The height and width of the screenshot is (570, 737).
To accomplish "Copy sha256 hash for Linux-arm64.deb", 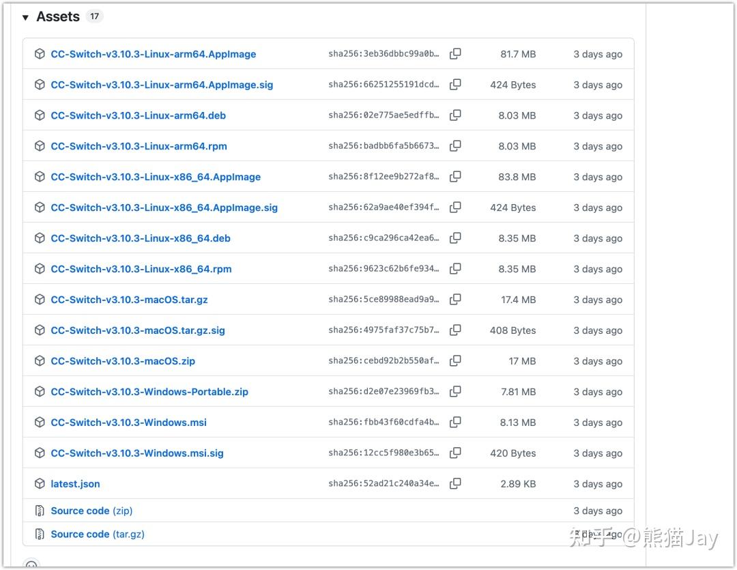I will click(455, 115).
